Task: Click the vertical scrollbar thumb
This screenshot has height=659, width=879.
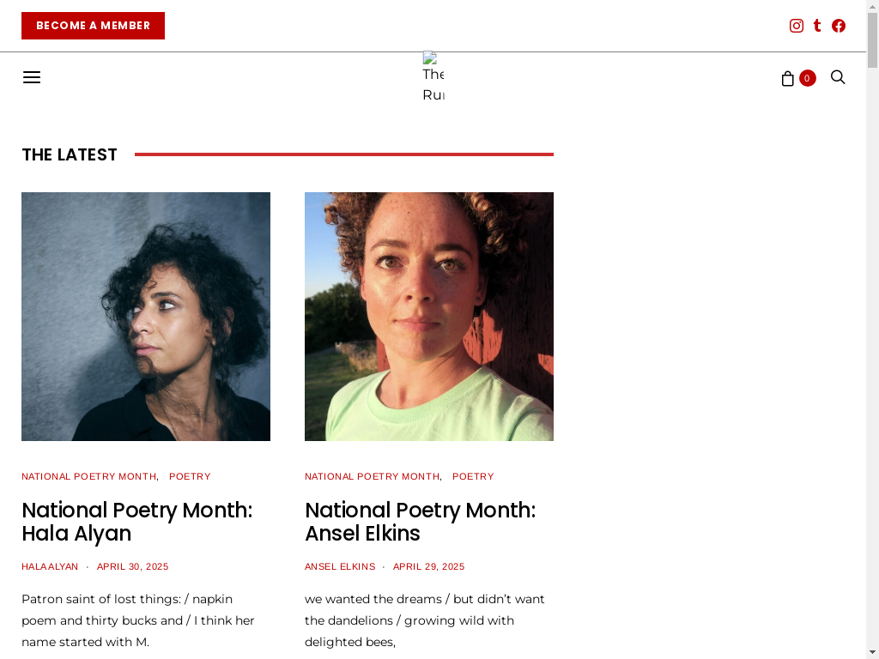Action: 872,40
